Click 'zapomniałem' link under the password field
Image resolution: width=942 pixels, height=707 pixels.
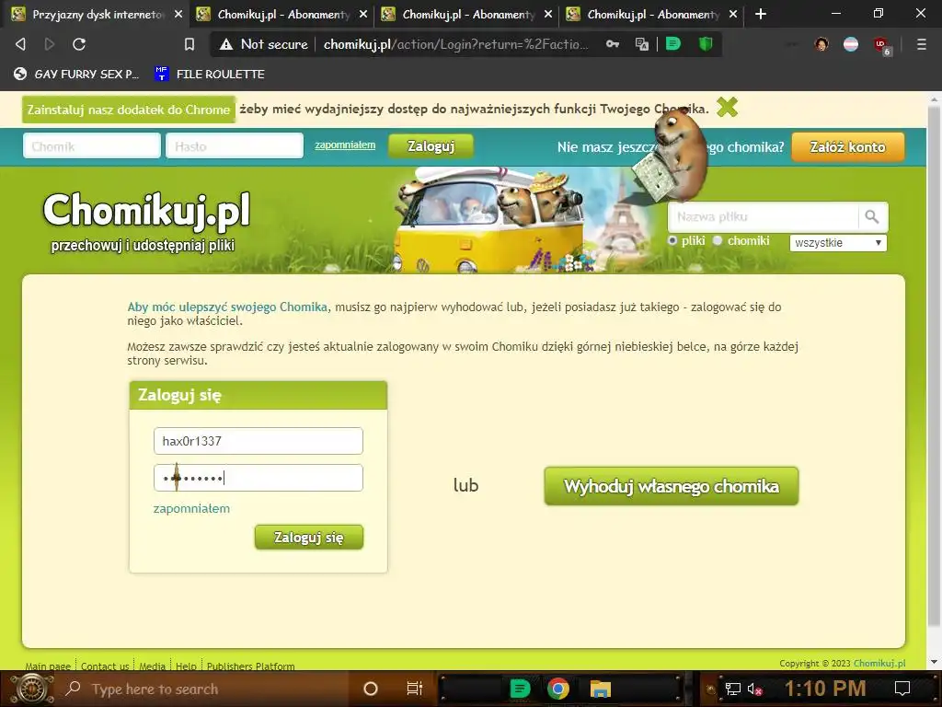coord(191,508)
